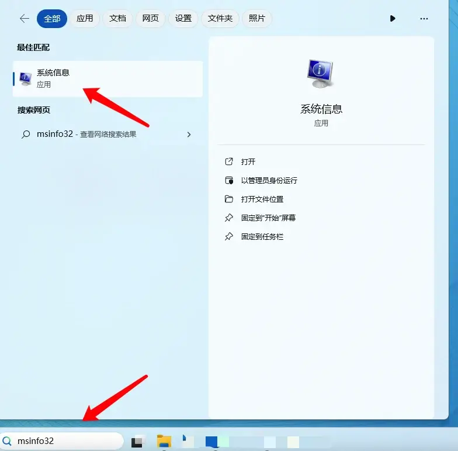Click the pin icon beside 固定到任务栏
Screen dimensions: 458x451
229,236
